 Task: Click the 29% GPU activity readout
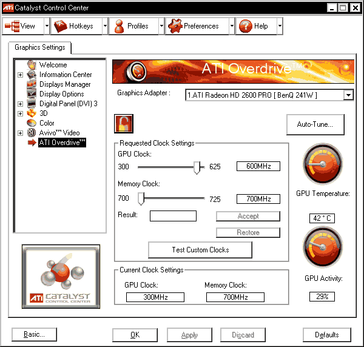tap(322, 297)
